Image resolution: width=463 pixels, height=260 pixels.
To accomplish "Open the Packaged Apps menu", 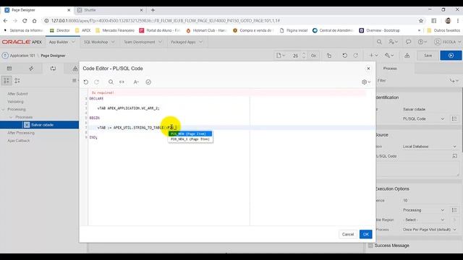I will click(x=187, y=42).
